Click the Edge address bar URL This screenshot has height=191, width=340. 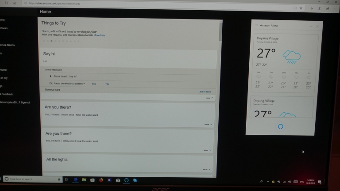pos(54,4)
